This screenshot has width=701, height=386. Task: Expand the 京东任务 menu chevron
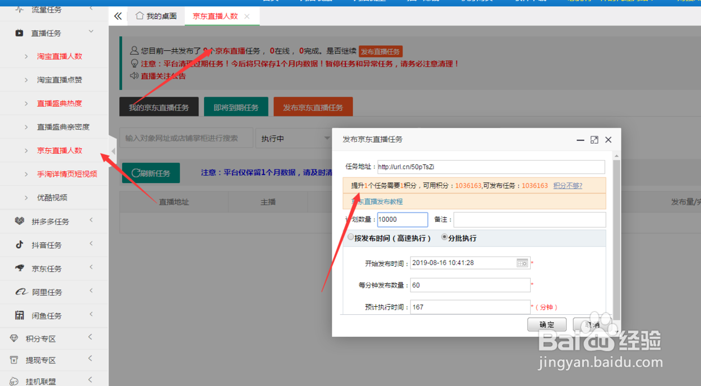91,268
